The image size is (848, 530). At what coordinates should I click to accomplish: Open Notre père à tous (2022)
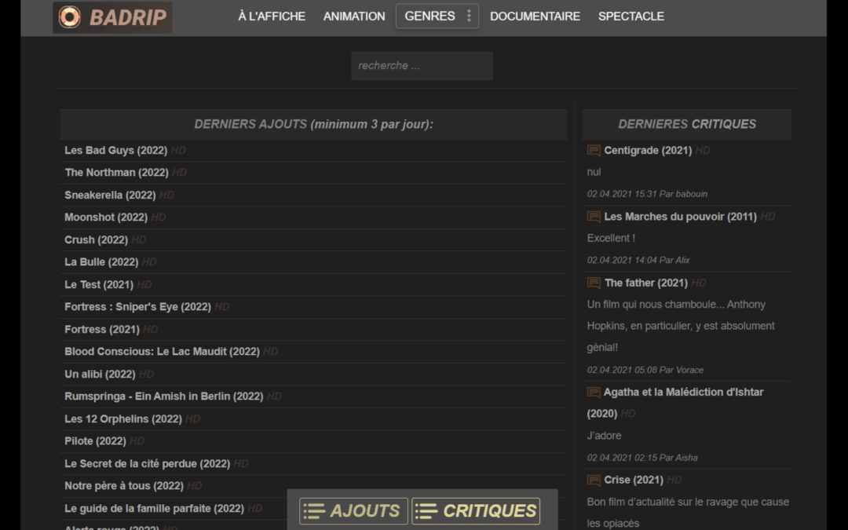(x=124, y=486)
